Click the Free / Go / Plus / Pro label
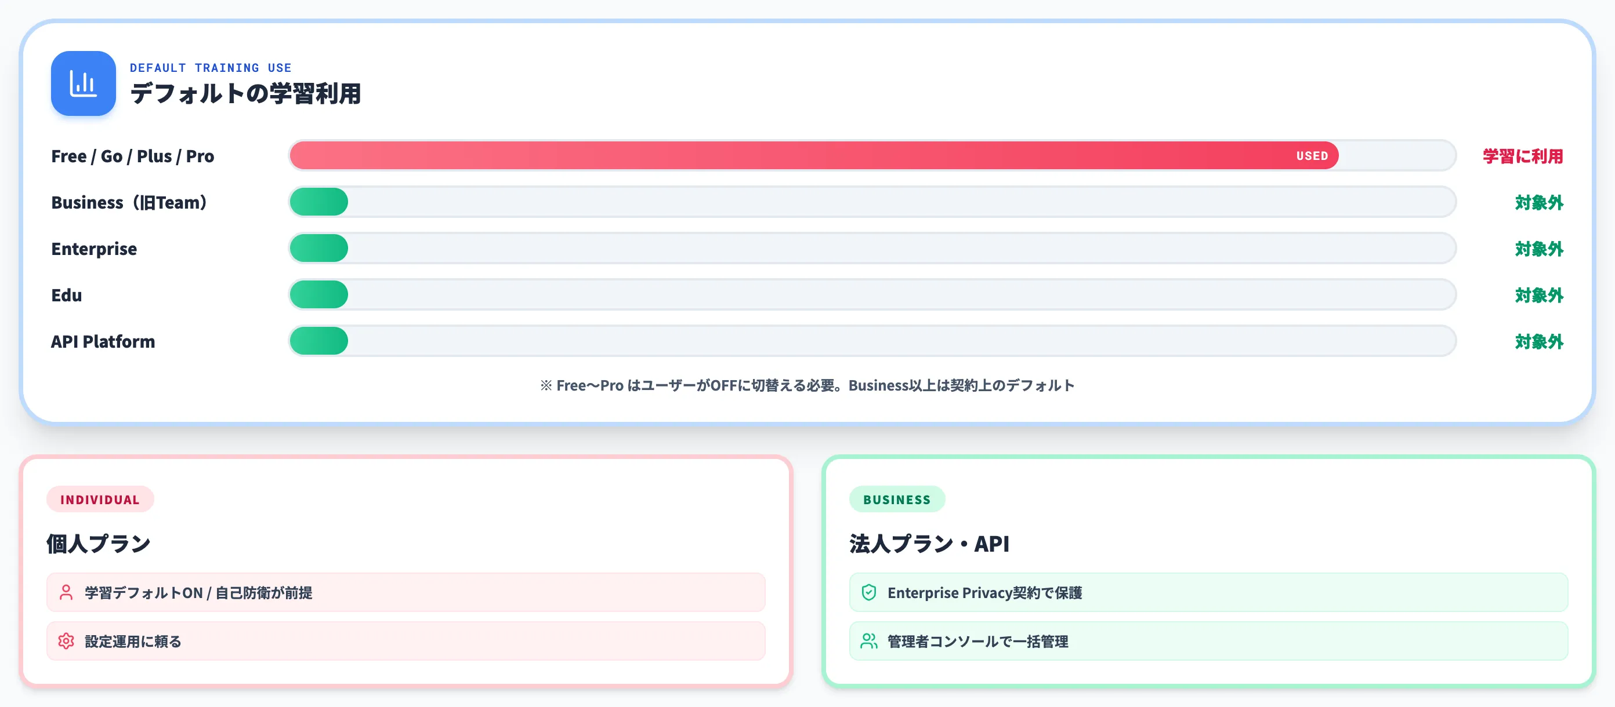The image size is (1615, 707). (133, 156)
